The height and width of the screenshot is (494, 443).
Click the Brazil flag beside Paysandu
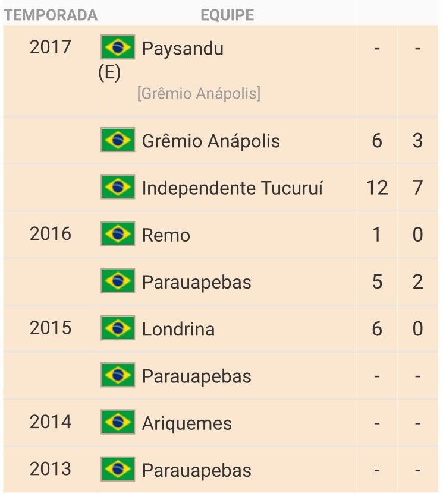(x=118, y=47)
